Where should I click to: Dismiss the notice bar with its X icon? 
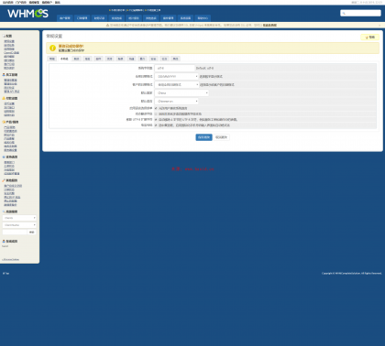379,26
